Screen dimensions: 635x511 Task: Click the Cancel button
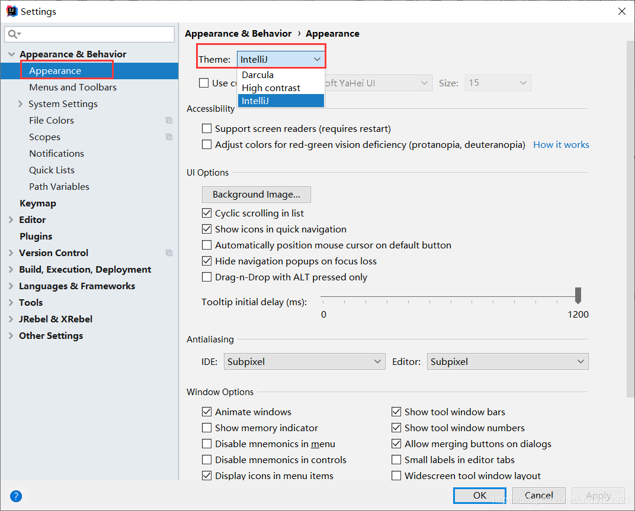[538, 495]
